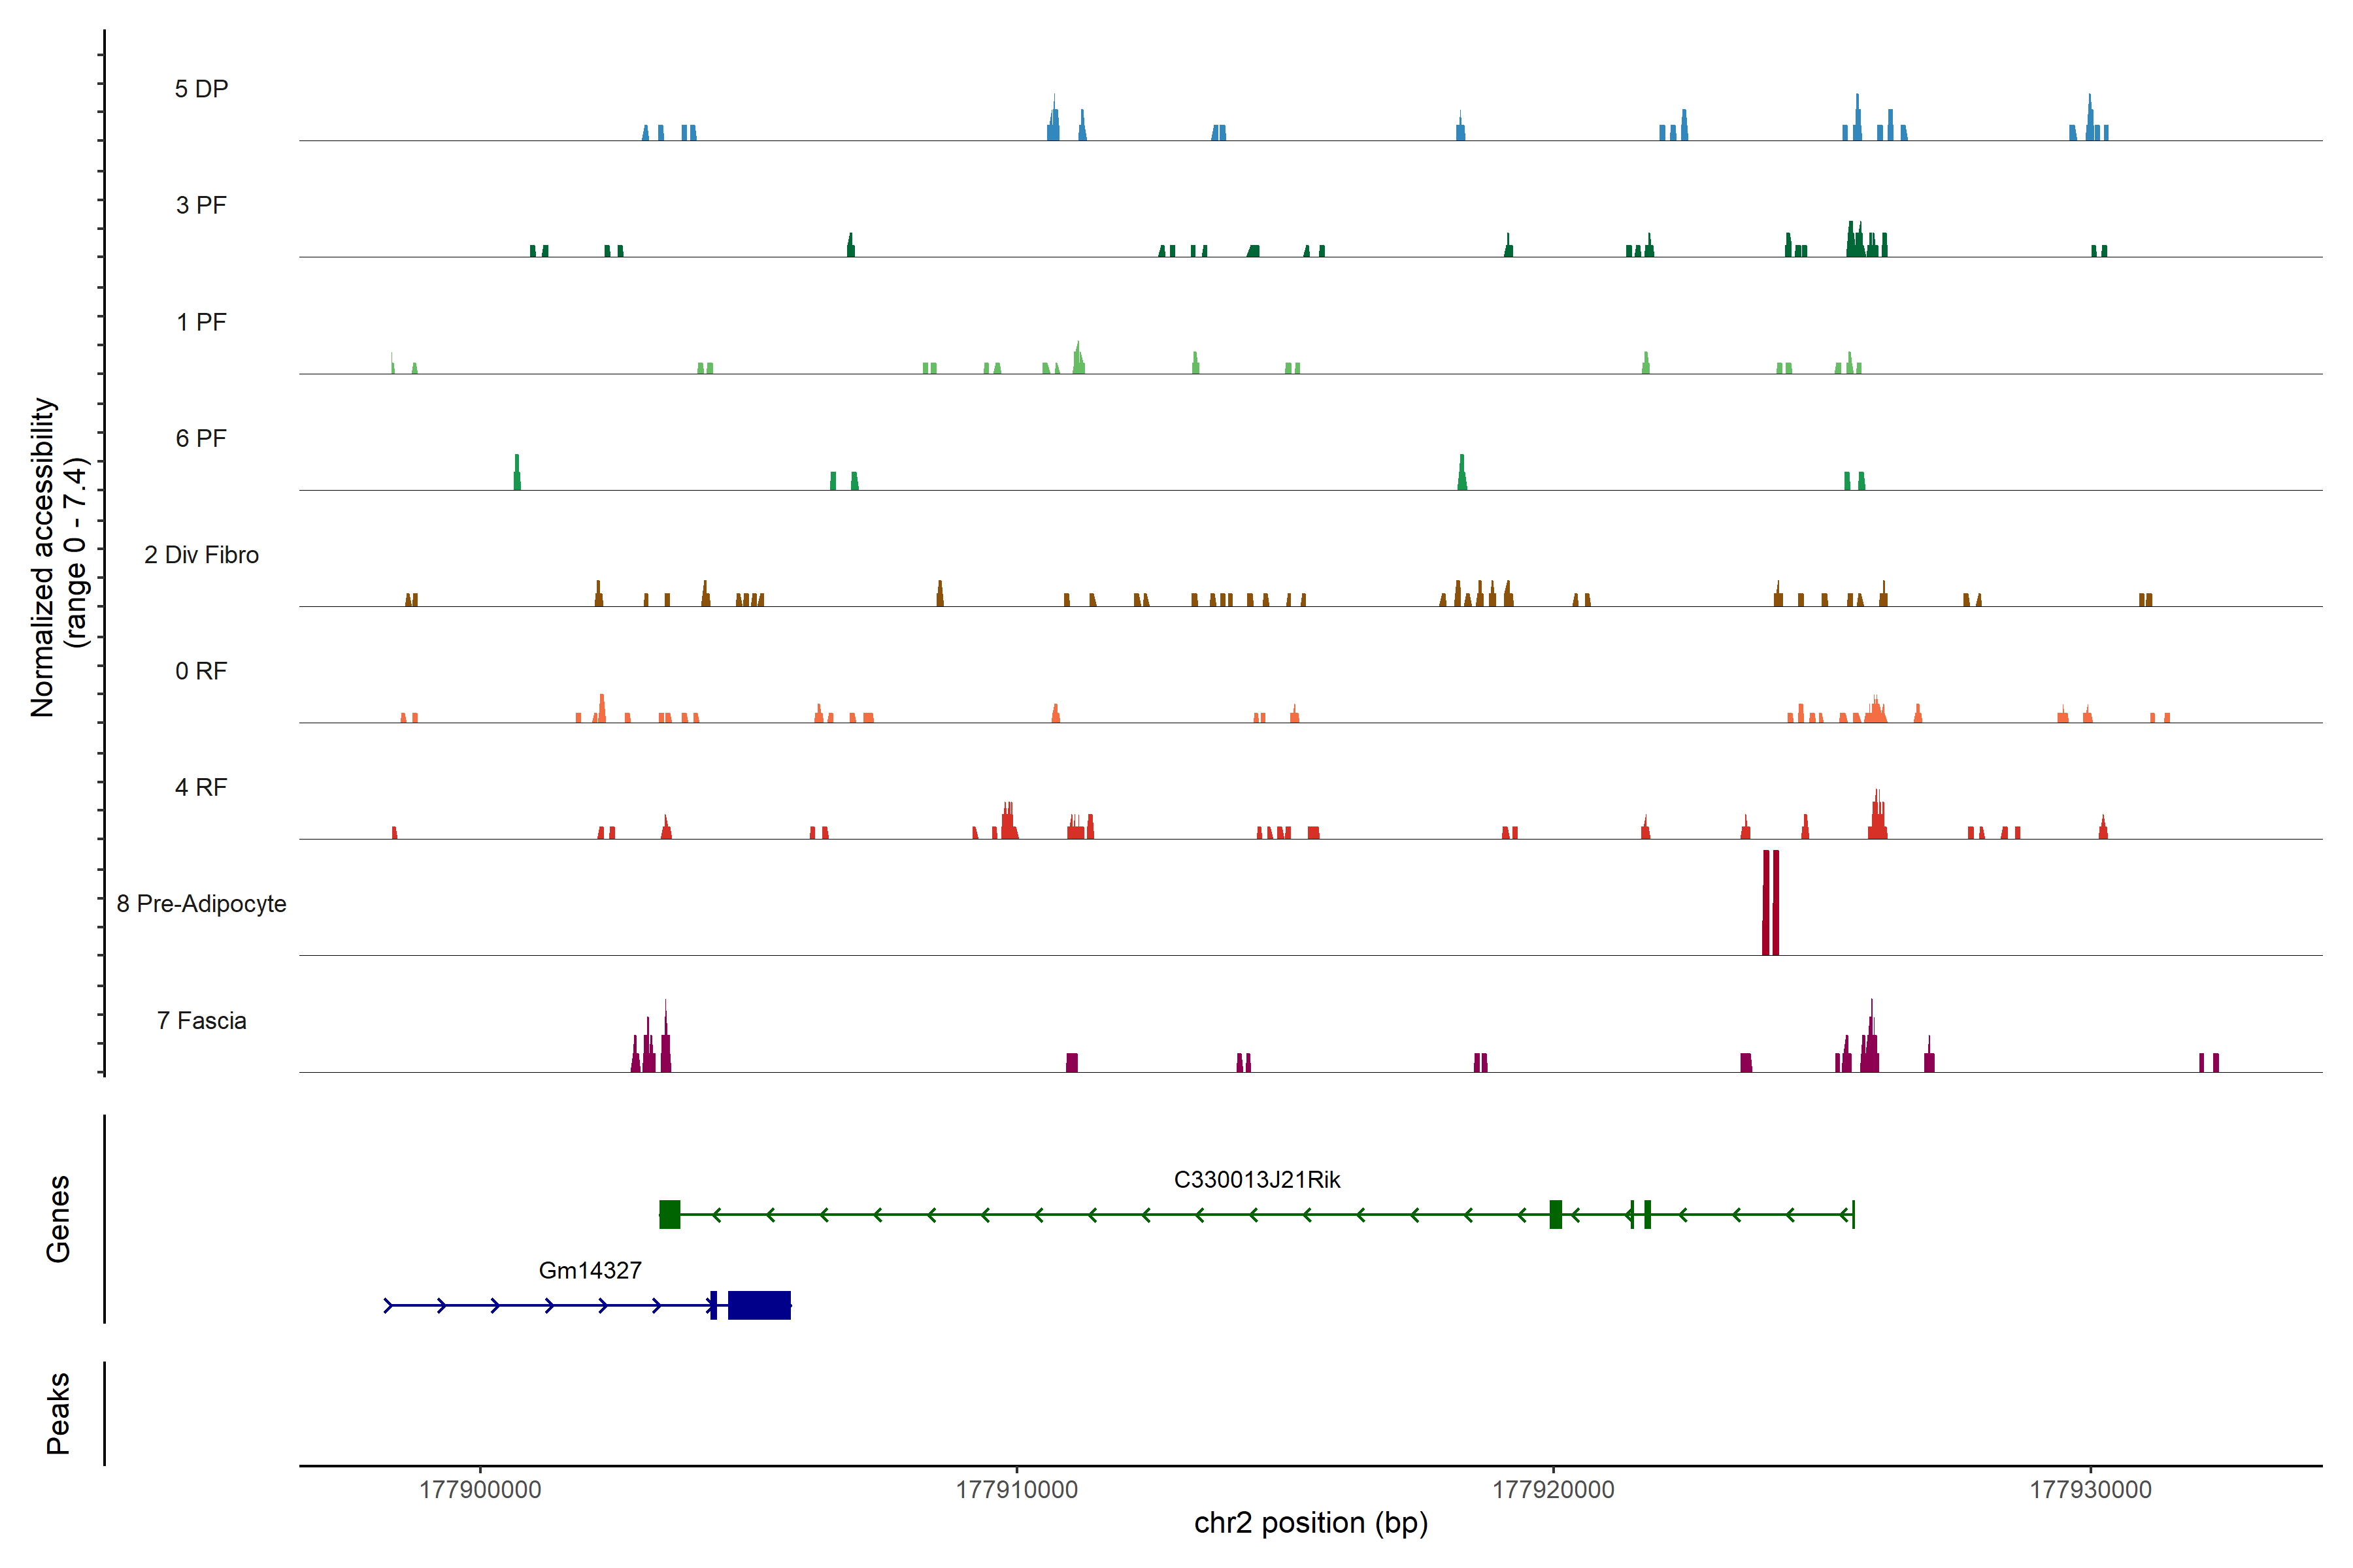Click the 177930000 axis tick label
Image resolution: width=2353 pixels, height=1568 pixels.
click(2090, 1490)
